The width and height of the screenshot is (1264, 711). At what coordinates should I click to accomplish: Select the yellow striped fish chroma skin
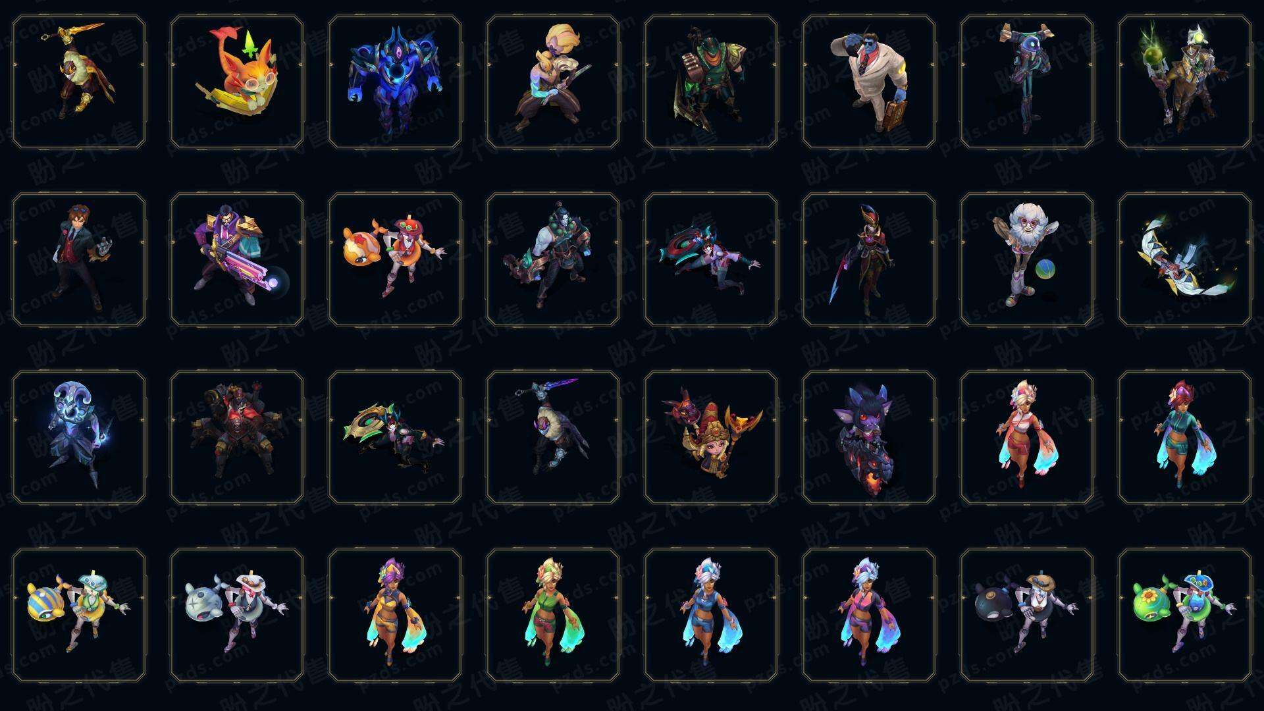tap(79, 615)
